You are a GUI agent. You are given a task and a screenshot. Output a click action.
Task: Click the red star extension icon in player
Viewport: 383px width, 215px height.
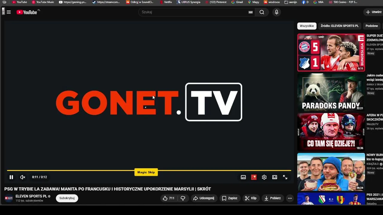coord(254,177)
